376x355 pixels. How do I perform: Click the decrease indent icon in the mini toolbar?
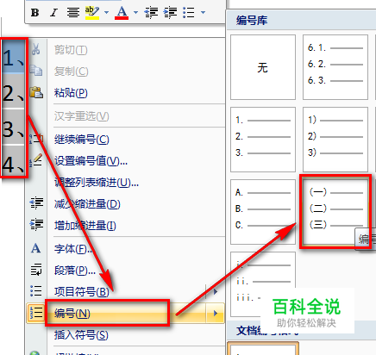[151, 13]
